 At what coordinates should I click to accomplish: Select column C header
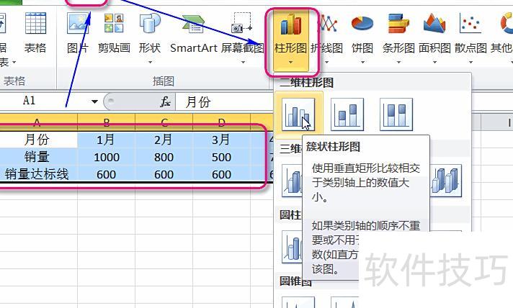point(164,122)
